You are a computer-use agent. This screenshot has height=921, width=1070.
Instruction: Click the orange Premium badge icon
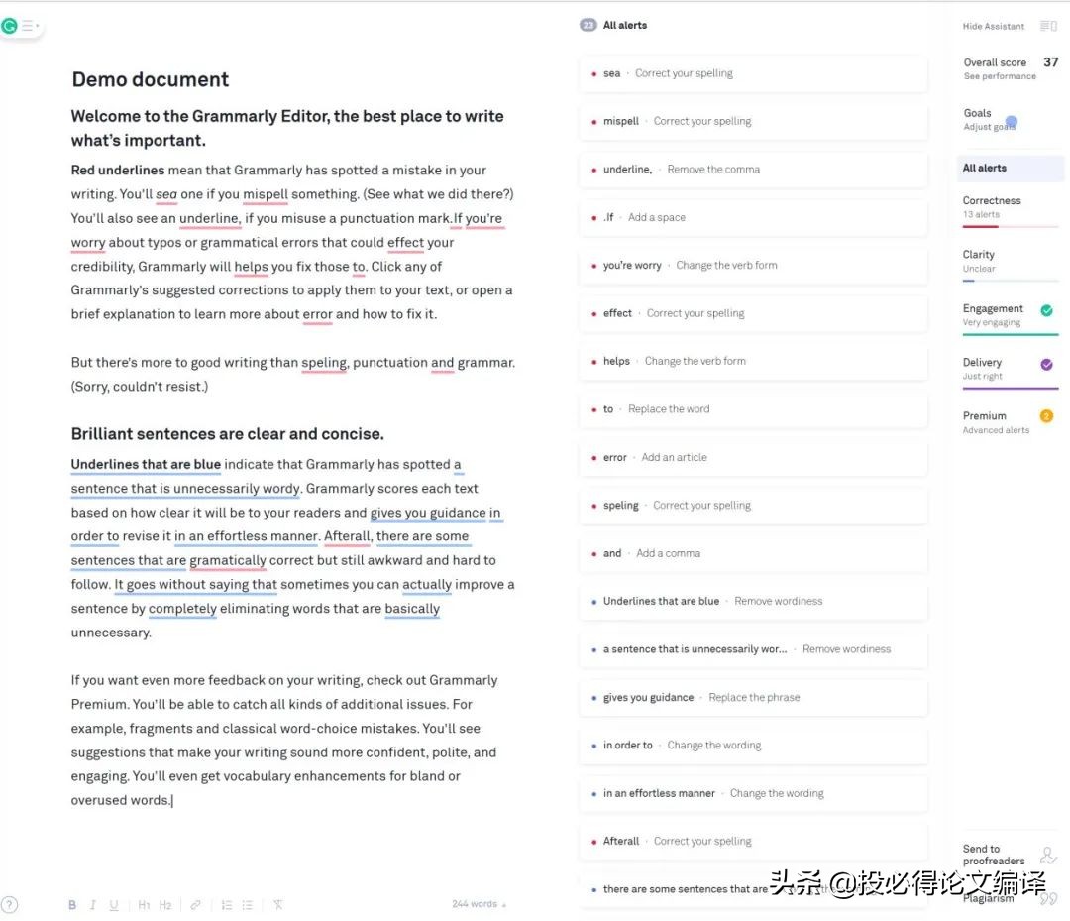pos(1046,416)
